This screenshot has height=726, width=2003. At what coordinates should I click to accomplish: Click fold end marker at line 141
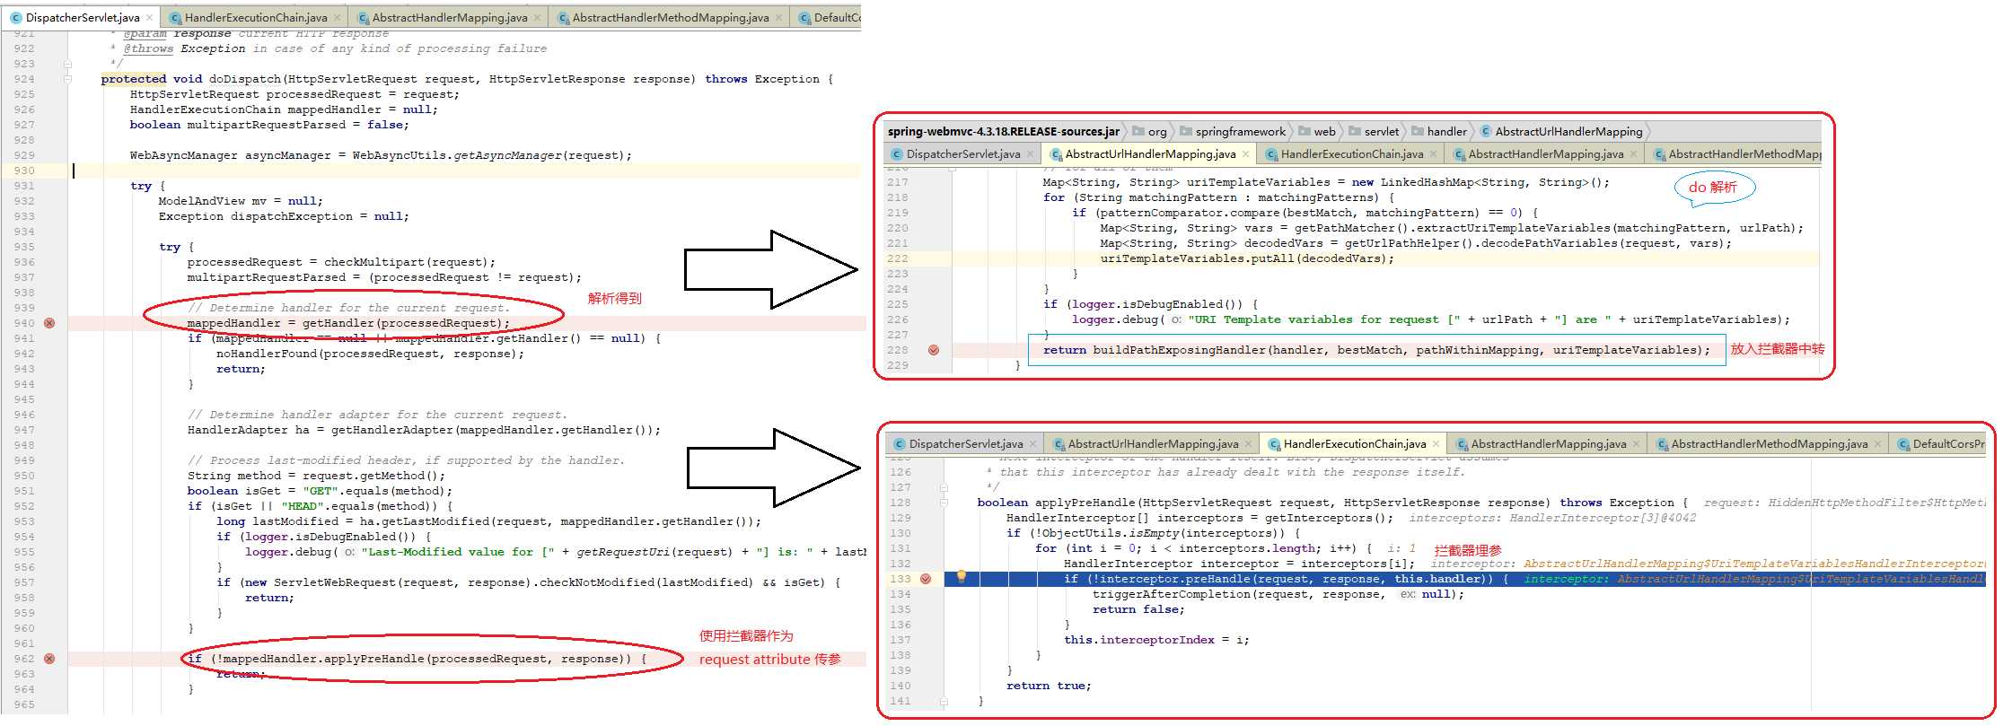point(944,701)
